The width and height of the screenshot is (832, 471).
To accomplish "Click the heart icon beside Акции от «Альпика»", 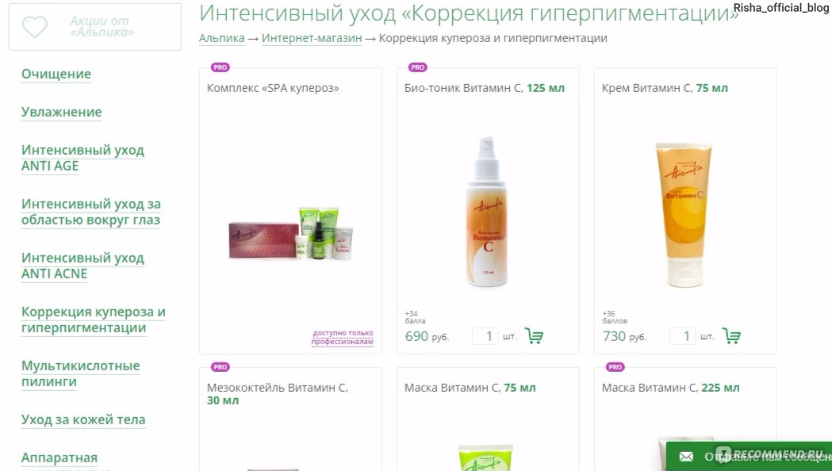I will tap(34, 27).
